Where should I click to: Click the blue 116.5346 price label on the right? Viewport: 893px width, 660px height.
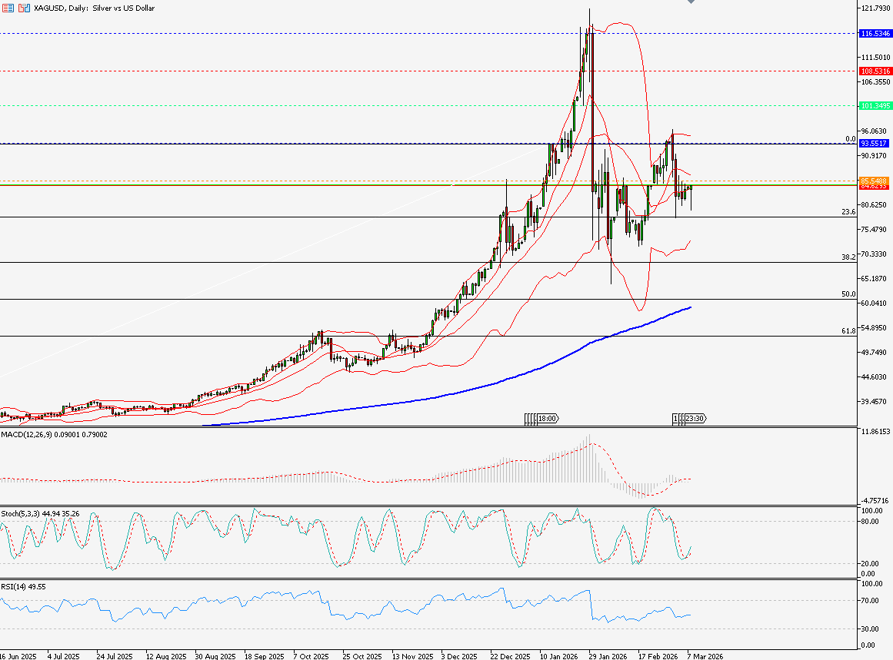tap(875, 33)
